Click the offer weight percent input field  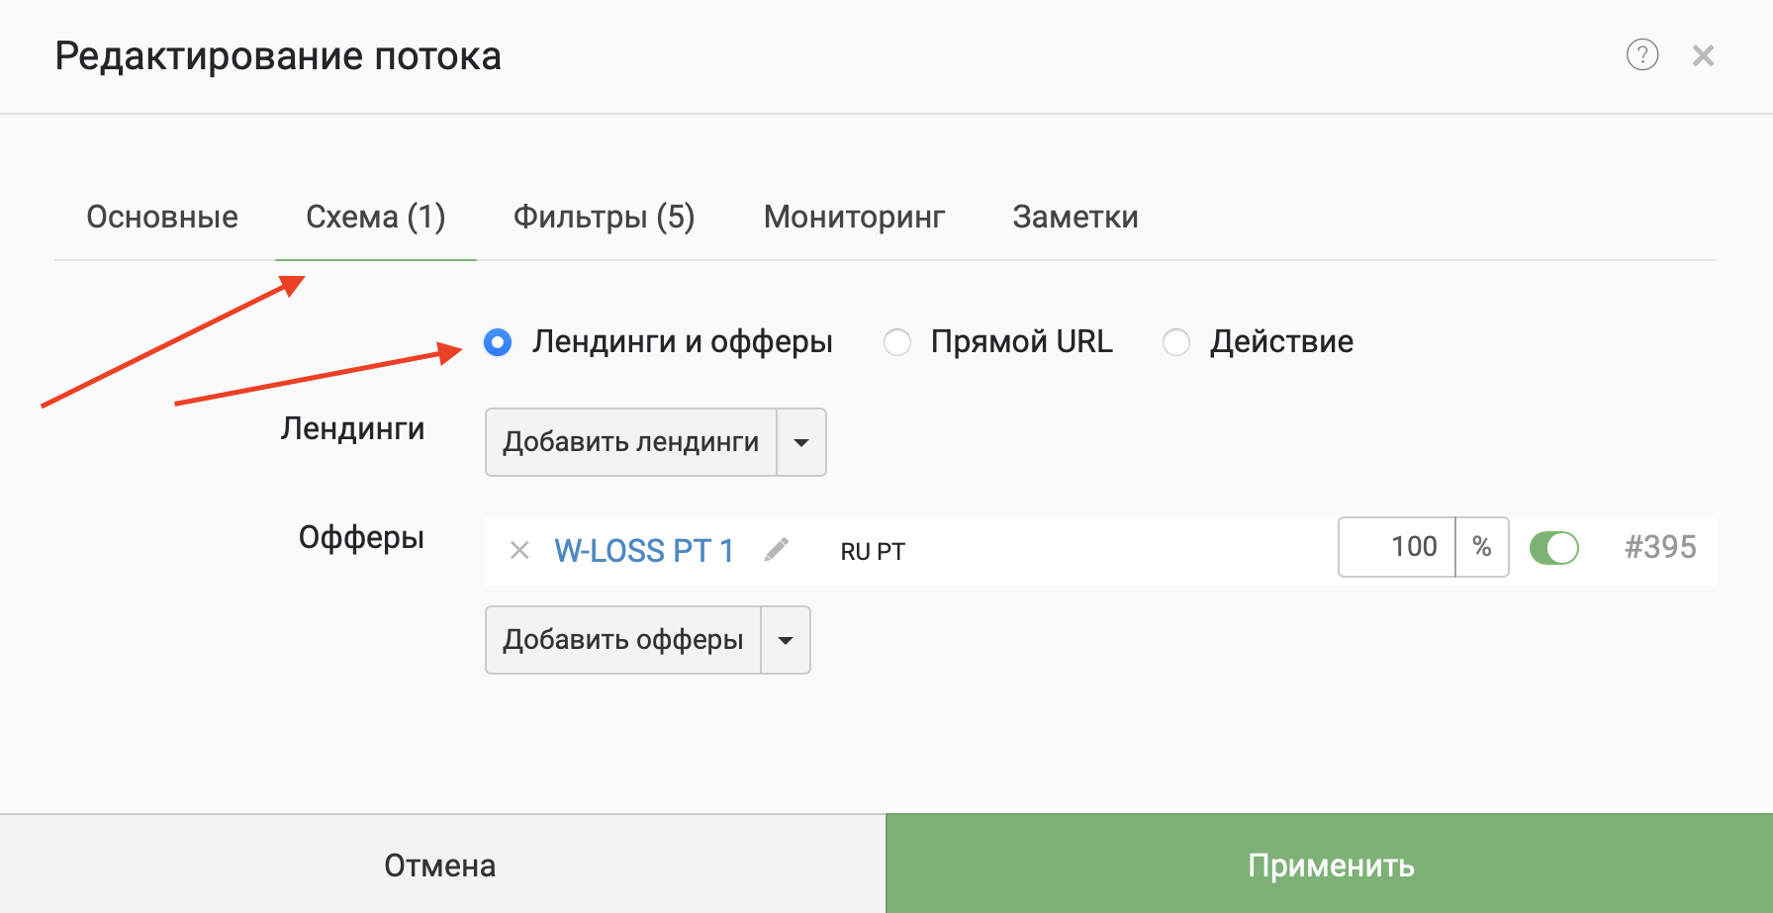click(1396, 547)
